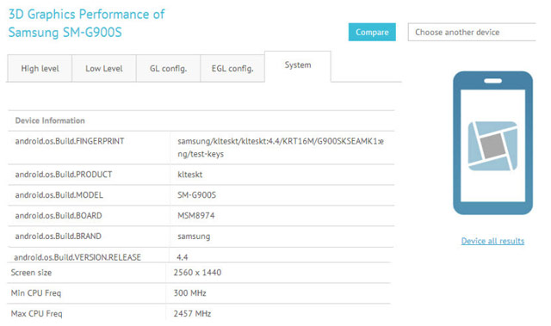Open the Device all results link
The image size is (551, 326).
[492, 241]
